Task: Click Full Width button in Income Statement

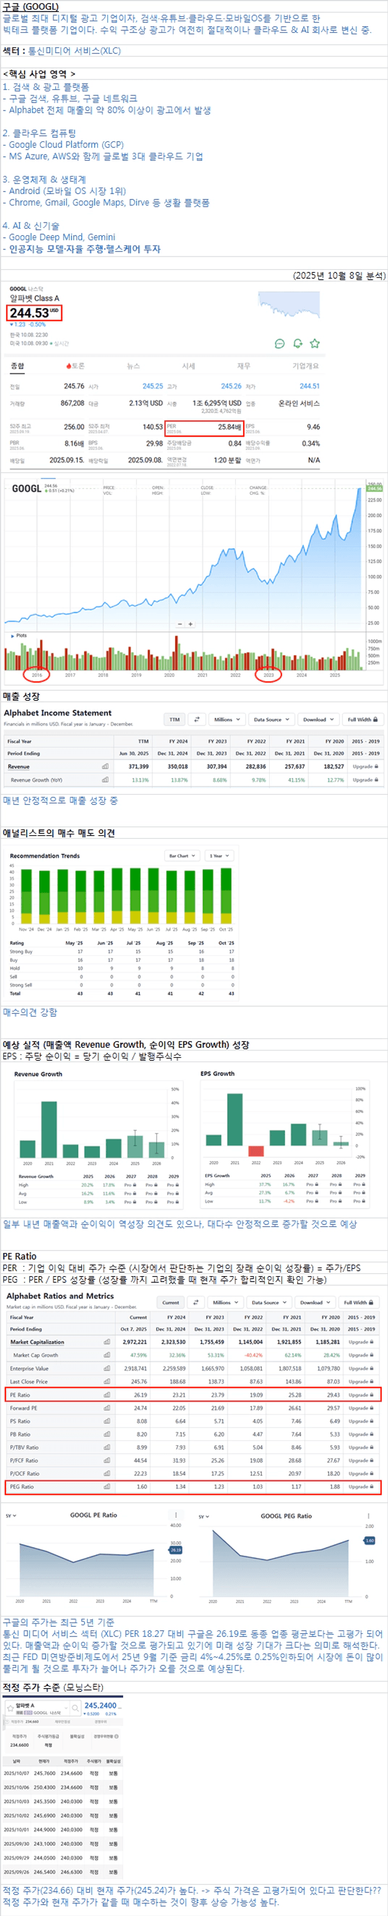Action: pyautogui.click(x=363, y=719)
